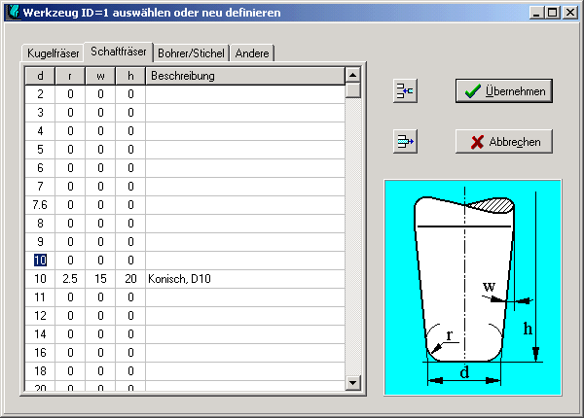Click the w cell showing 15
584x418 pixels.
click(x=100, y=279)
